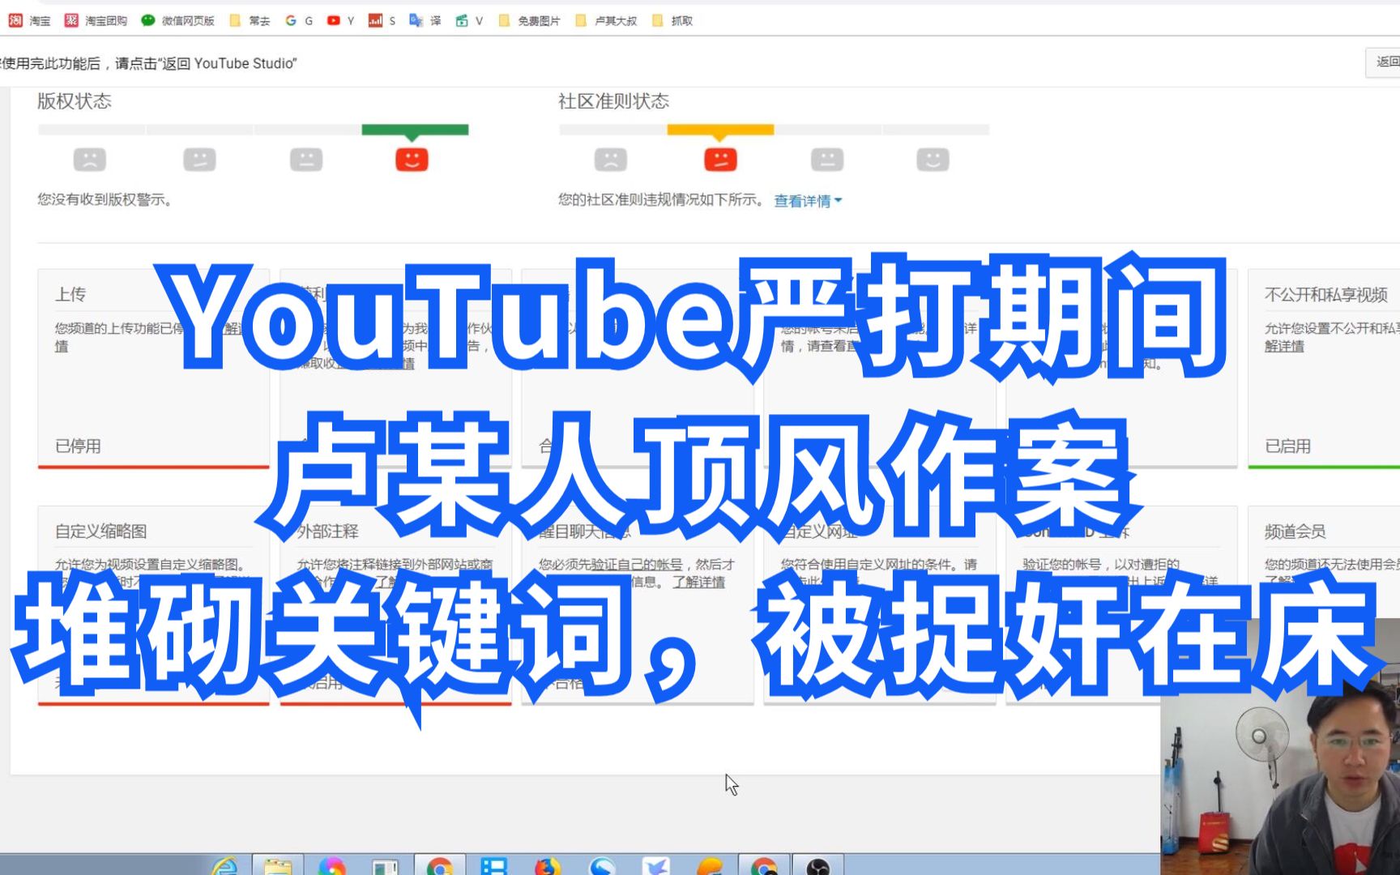Expand the 查看详情 dropdown link

808,200
